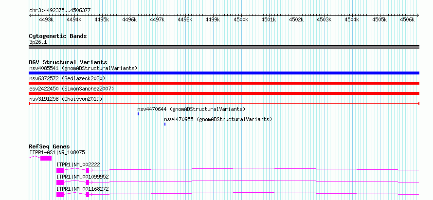Click second small exon of ITPR1 NM_001168272

88,195
